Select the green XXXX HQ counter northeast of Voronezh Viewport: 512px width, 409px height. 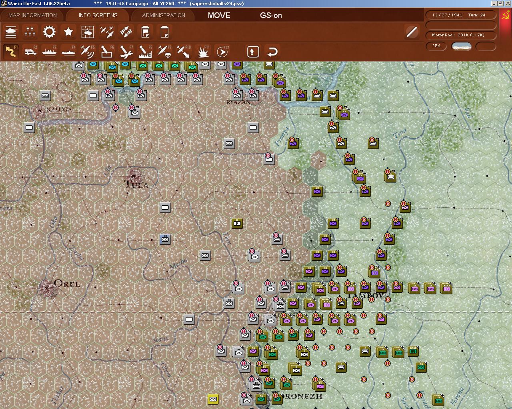[x=413, y=351]
